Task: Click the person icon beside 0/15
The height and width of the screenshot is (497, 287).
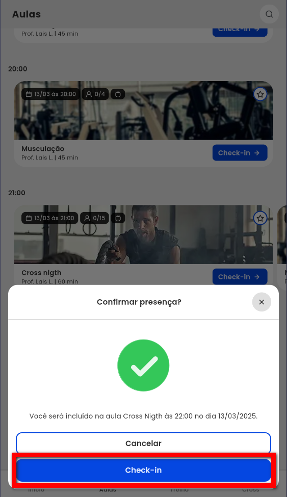Action: pos(87,218)
